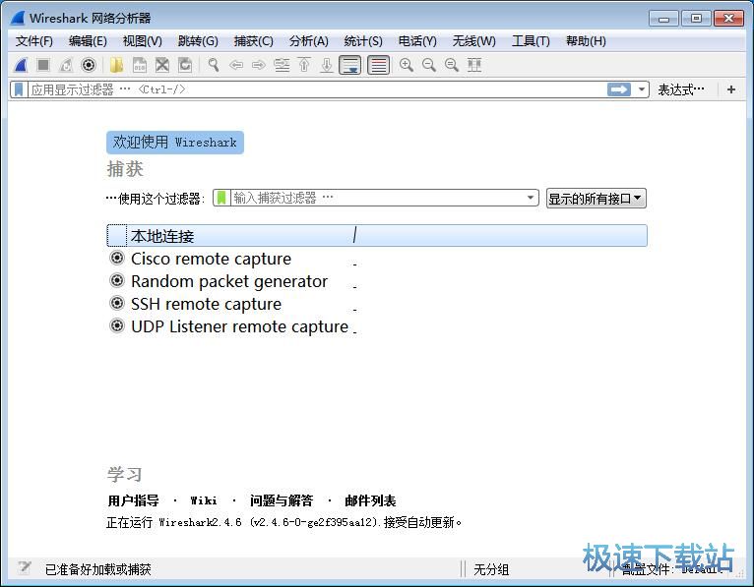Viewport: 754px width, 587px height.
Task: Click the Go to specified packet icon
Action: point(282,65)
